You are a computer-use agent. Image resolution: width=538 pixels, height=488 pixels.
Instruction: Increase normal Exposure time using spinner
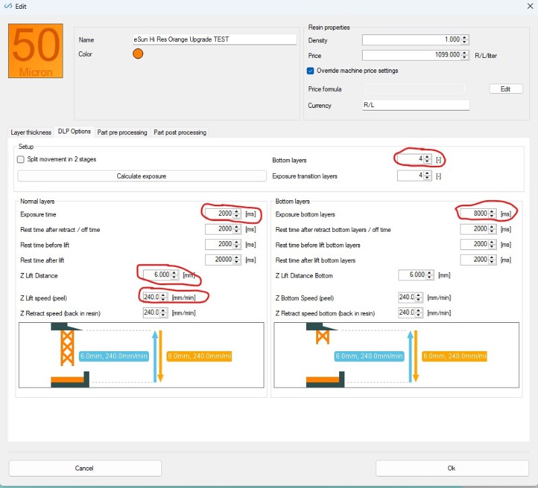[237, 211]
